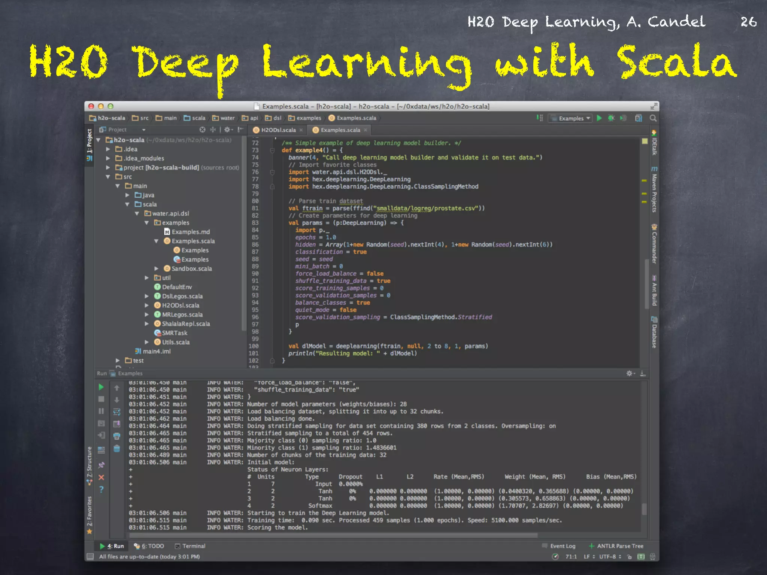This screenshot has width=767, height=575.
Task: Expand the .idea_modules folder
Action: point(108,158)
